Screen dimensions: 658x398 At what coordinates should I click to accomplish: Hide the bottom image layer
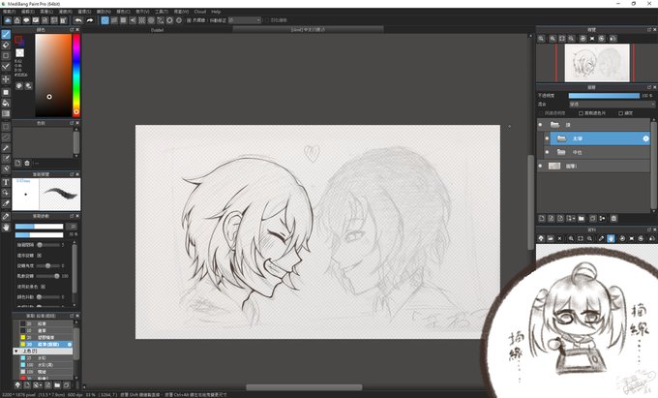[x=540, y=167]
